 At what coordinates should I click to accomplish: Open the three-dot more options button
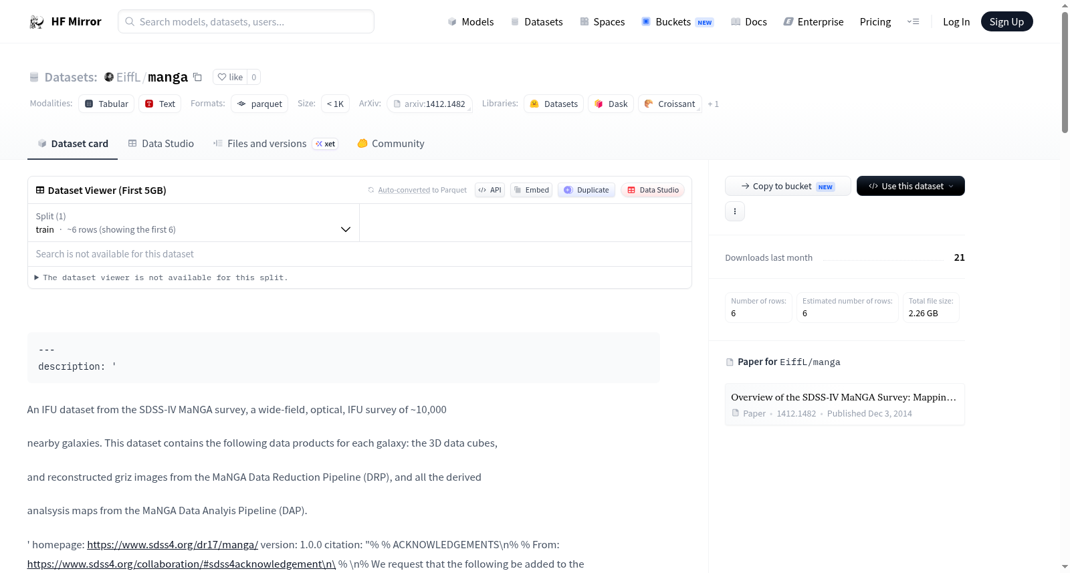coord(735,211)
